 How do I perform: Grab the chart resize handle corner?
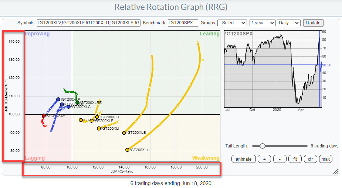(x=336, y=171)
